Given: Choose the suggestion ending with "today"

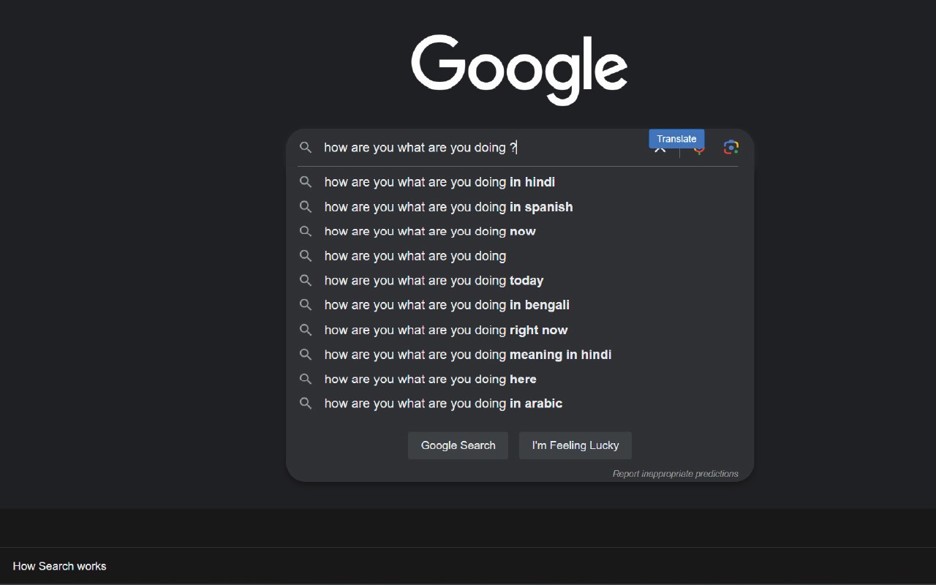Looking at the screenshot, I should coord(434,281).
